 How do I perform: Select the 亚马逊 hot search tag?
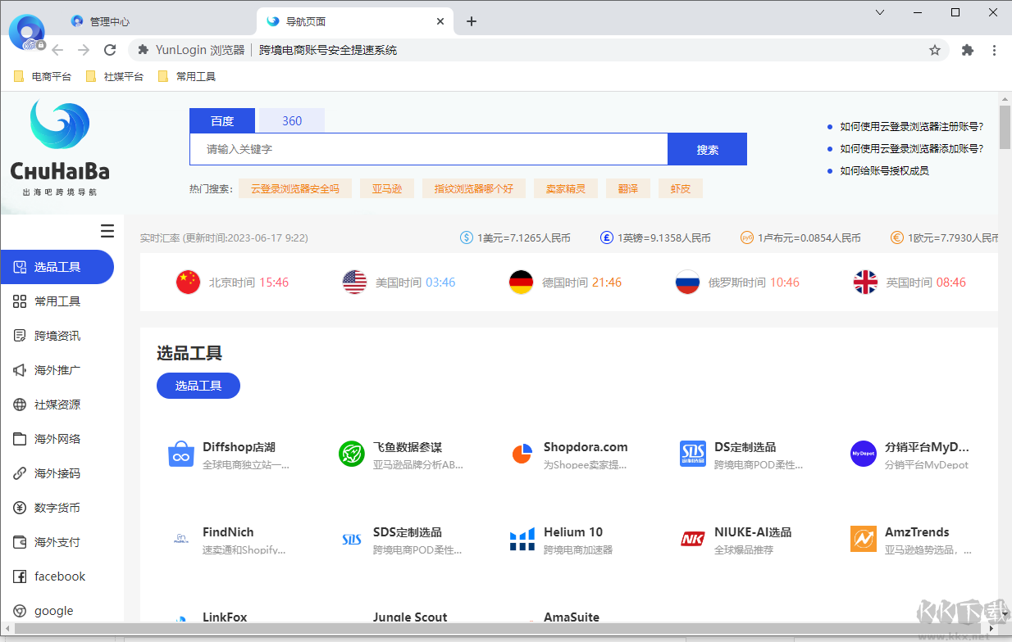pyautogui.click(x=386, y=188)
